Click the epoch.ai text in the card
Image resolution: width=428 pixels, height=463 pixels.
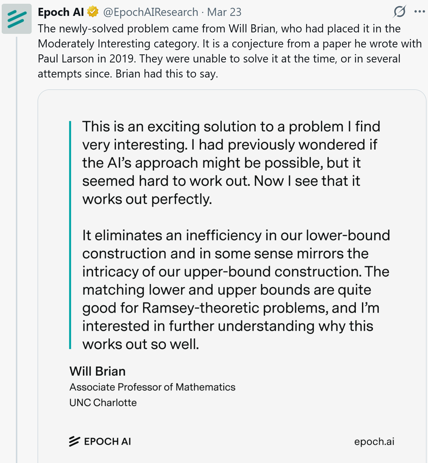(x=374, y=442)
